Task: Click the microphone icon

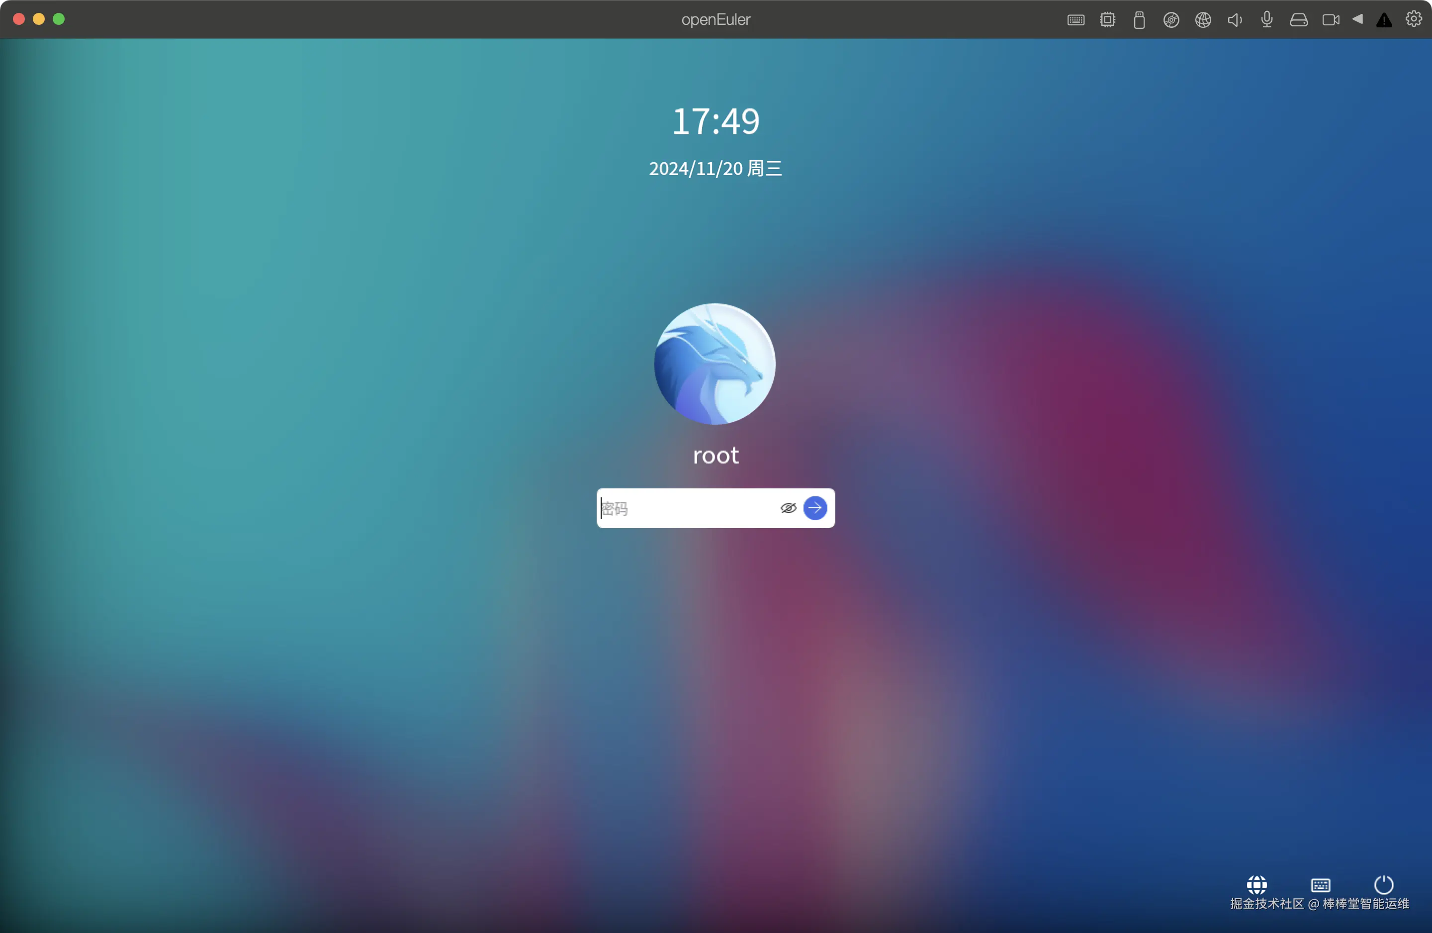Action: 1266,20
